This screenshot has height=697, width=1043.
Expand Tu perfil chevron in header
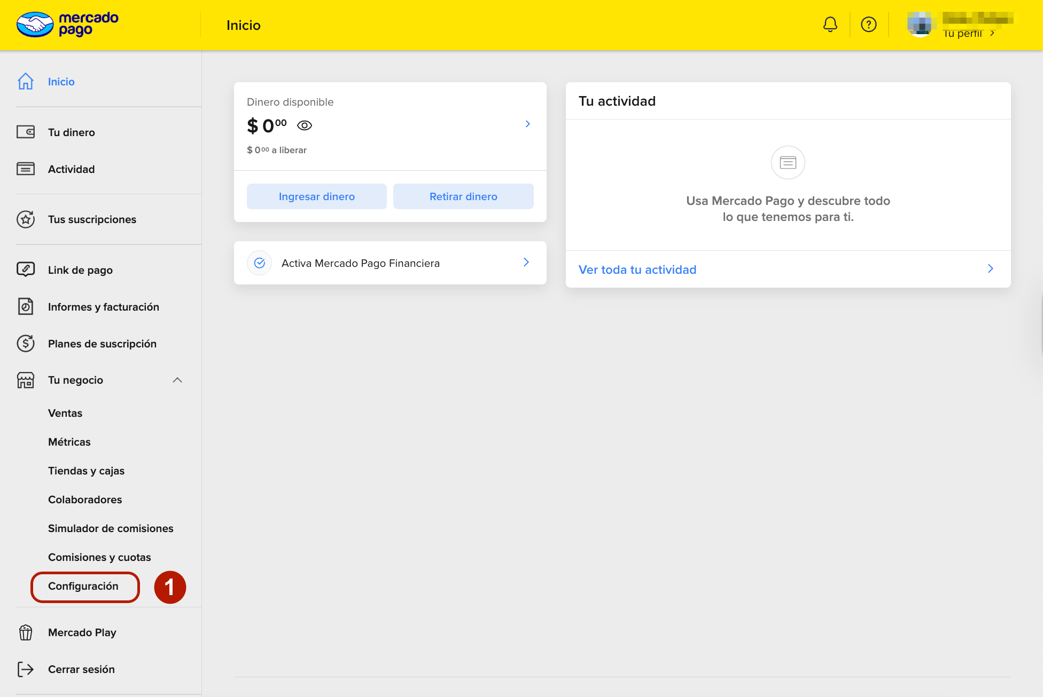point(992,34)
